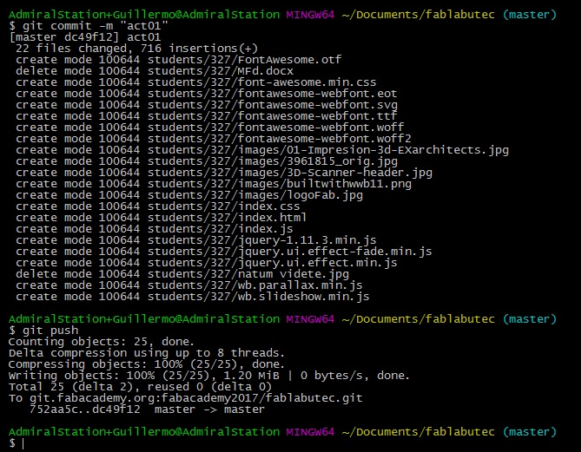Click the Counting objects: 25 line

coord(102,342)
